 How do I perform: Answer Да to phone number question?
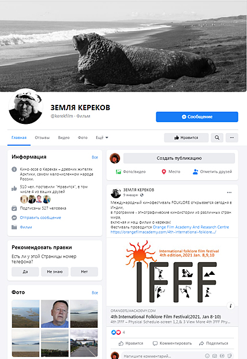pos(25,272)
